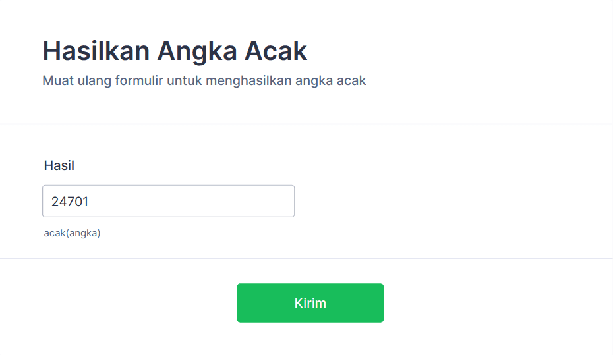Click the word menghasilkan in subtitle
The height and width of the screenshot is (355, 613).
(248, 81)
